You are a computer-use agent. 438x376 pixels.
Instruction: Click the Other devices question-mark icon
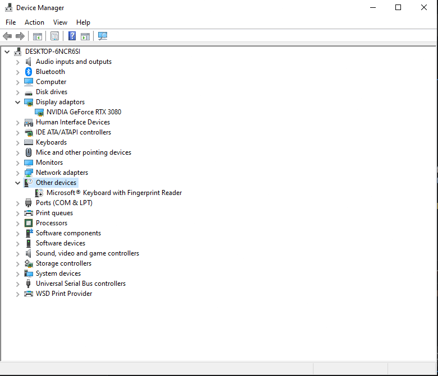[29, 183]
